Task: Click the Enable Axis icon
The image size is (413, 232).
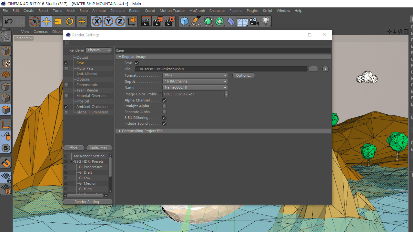Action: [6, 125]
